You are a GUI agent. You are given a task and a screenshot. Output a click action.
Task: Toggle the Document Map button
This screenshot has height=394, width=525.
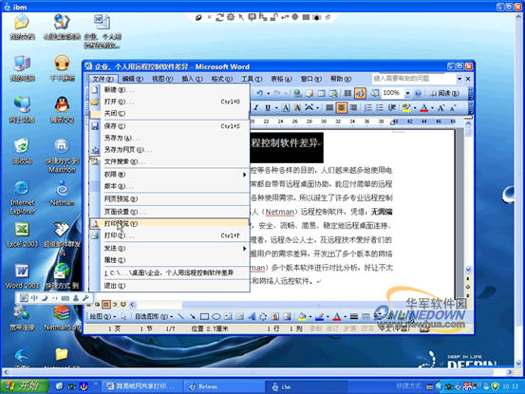[x=374, y=93]
